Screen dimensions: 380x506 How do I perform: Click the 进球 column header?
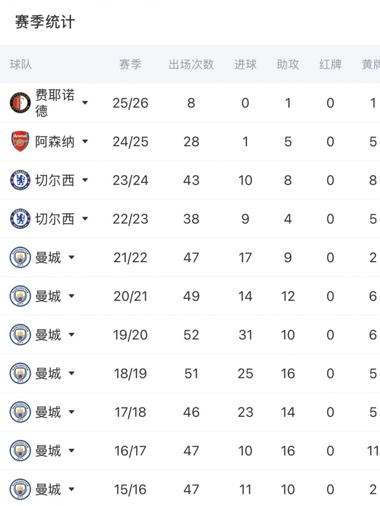pos(245,64)
